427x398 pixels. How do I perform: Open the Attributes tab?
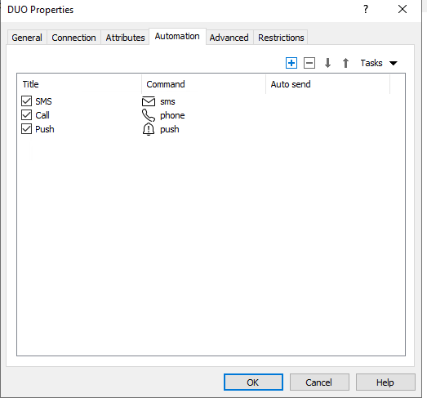tap(125, 38)
